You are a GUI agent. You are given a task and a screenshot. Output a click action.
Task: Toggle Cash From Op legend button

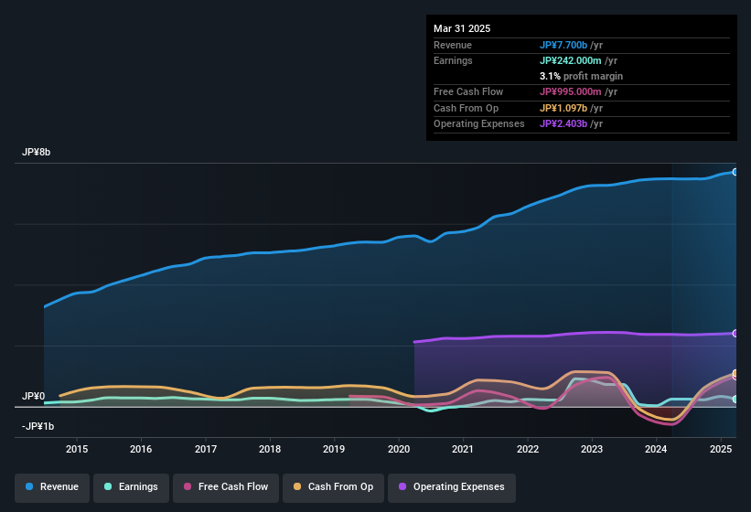(333, 487)
